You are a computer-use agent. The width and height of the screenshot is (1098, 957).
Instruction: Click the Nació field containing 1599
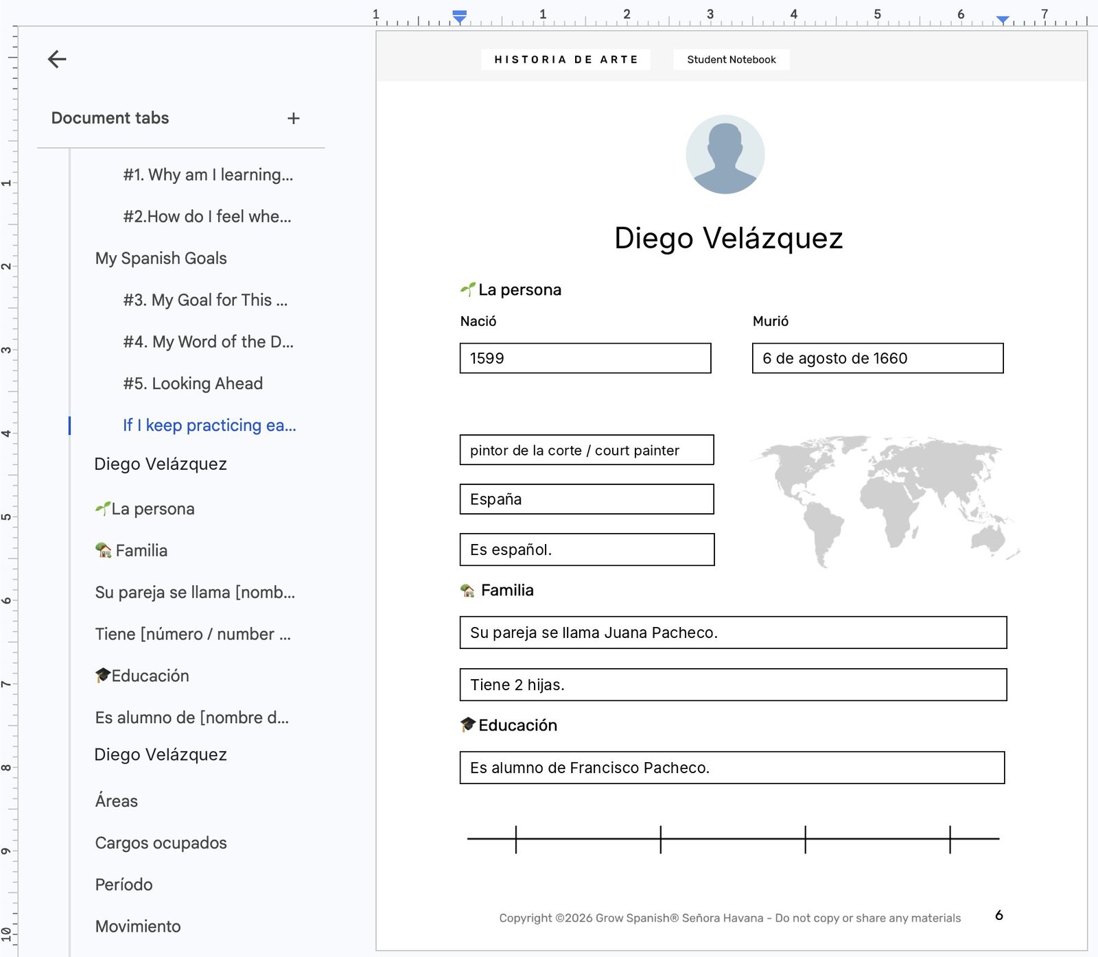coord(585,358)
